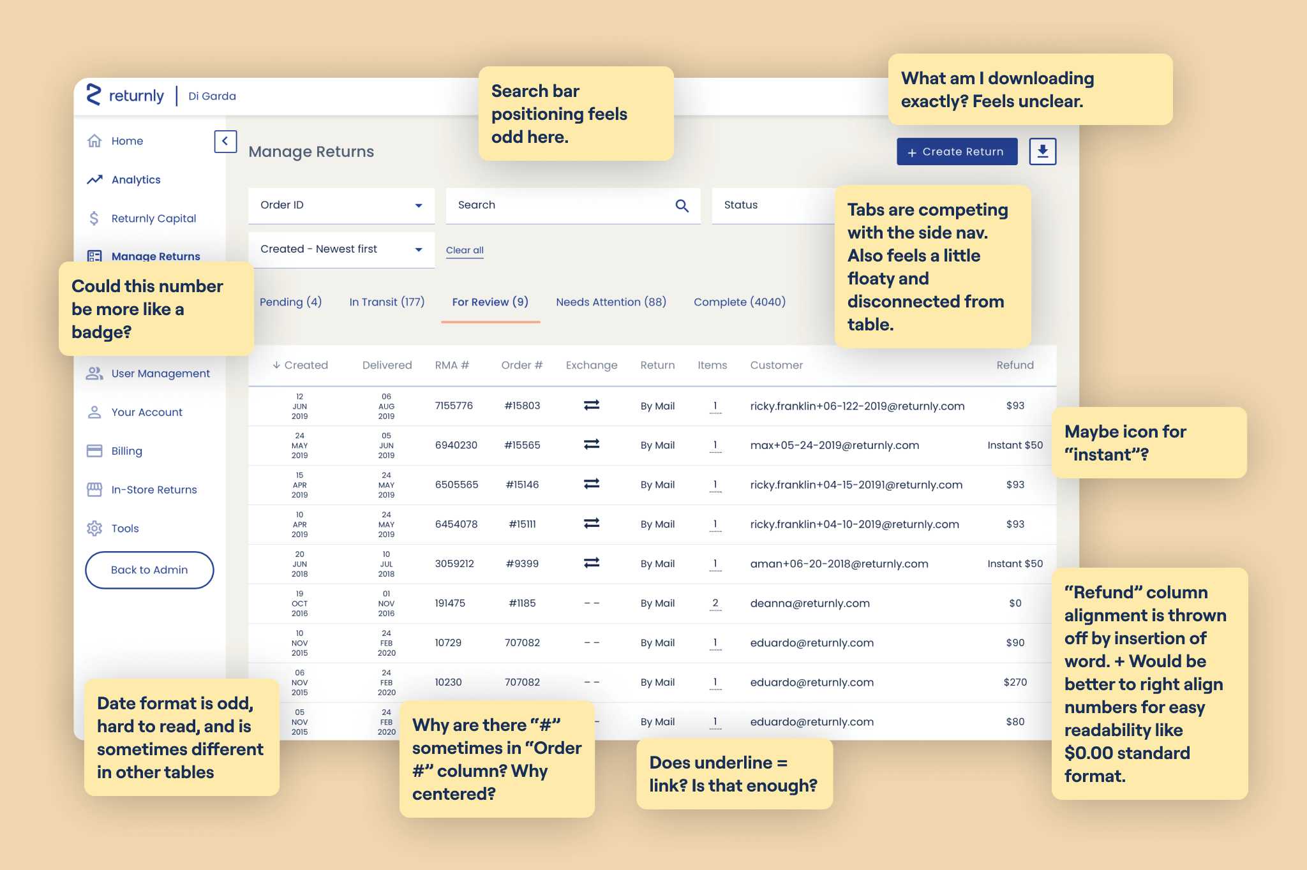Viewport: 1307px width, 870px height.
Task: Click the In-Store Returns storefront icon
Action: tap(94, 490)
